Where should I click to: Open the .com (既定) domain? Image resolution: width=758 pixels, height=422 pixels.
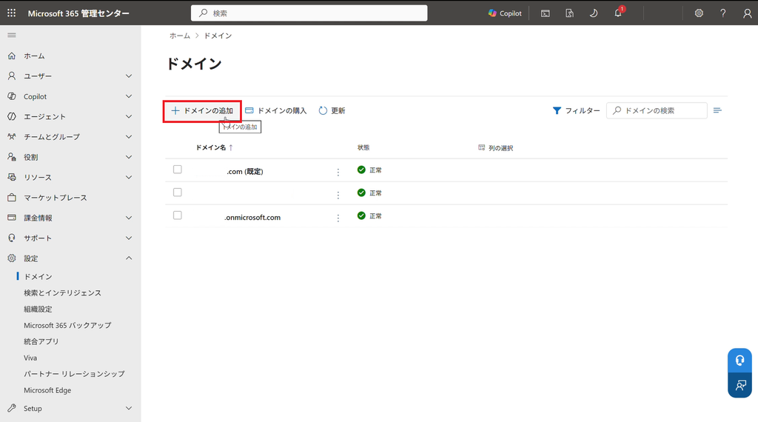[244, 172]
